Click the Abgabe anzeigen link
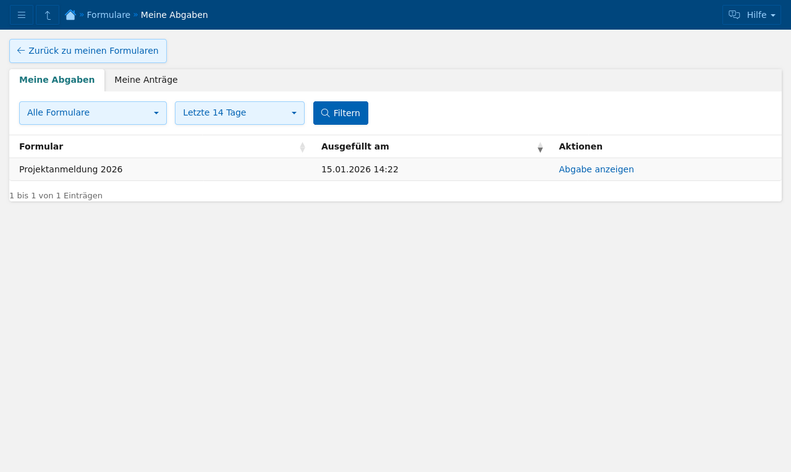The height and width of the screenshot is (472, 791). (x=596, y=169)
